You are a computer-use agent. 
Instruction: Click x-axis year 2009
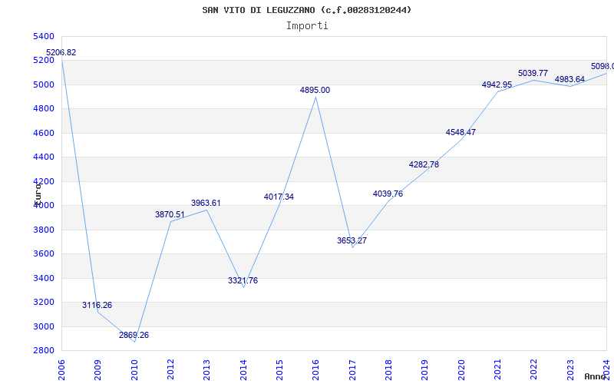point(98,369)
